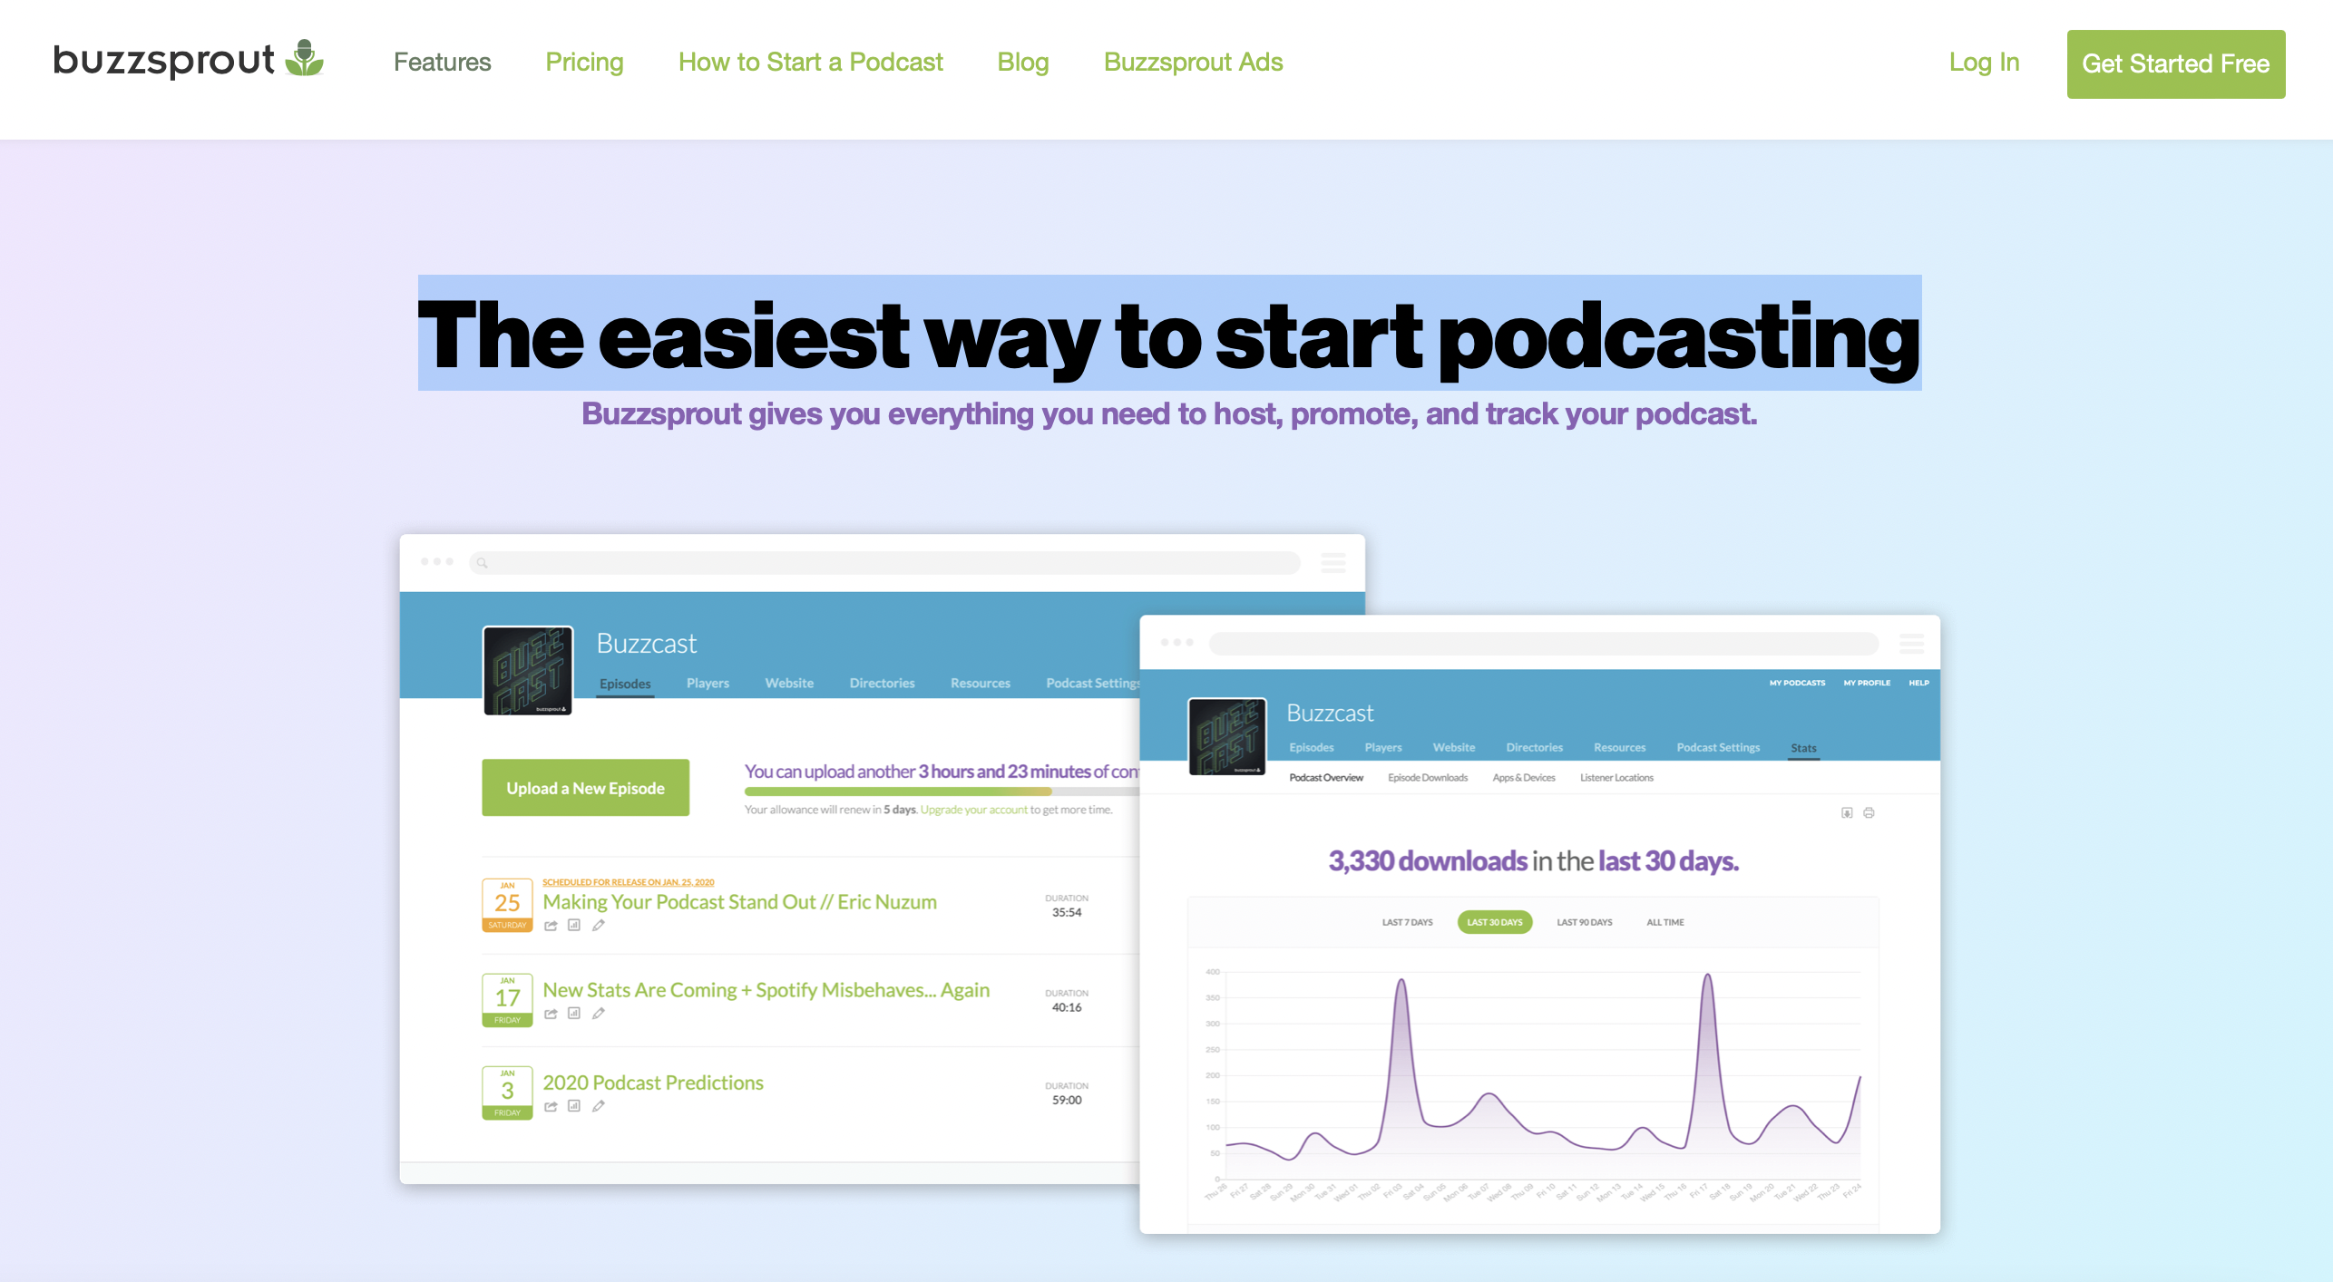Select the Last 7 Days filter

(1407, 922)
